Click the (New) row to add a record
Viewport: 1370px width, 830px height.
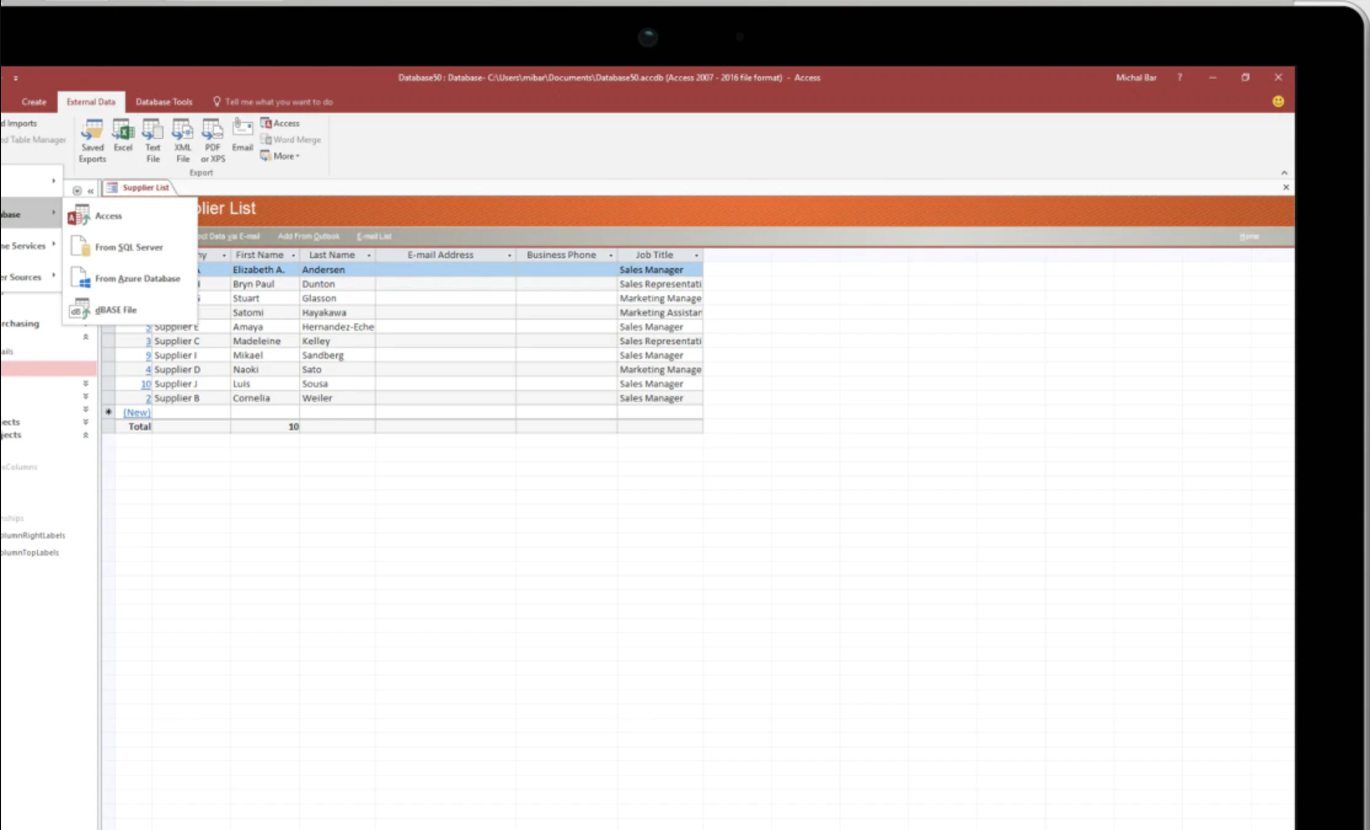136,412
